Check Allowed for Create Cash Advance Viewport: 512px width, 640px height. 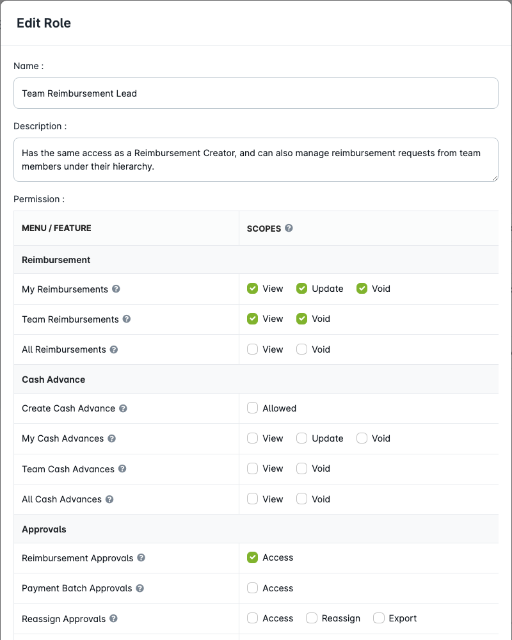pyautogui.click(x=252, y=408)
